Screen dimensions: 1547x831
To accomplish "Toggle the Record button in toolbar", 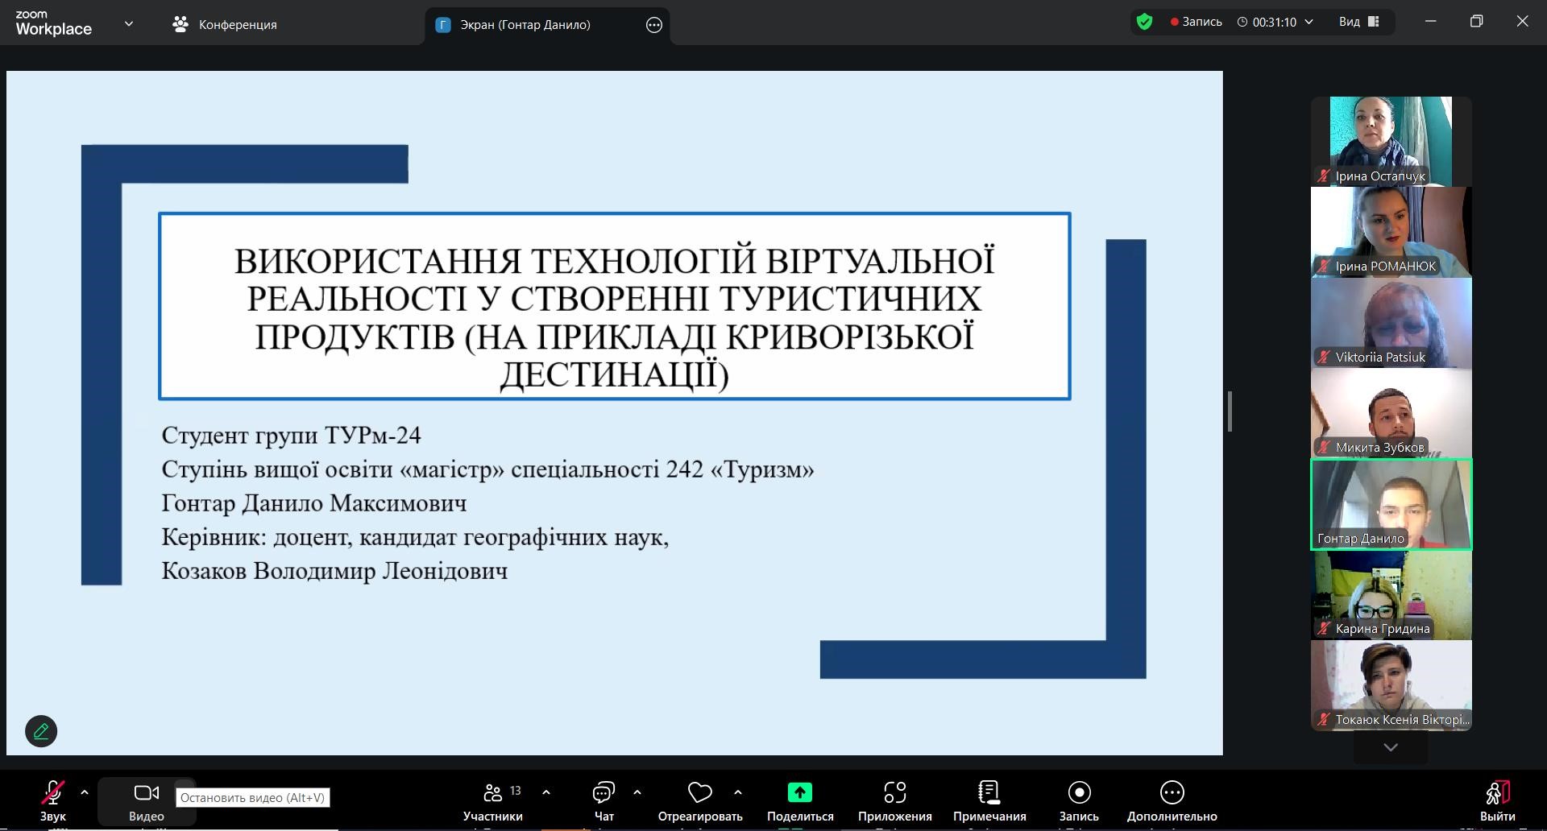I will (1078, 793).
